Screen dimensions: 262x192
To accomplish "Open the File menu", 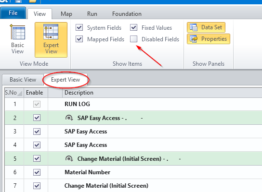I will point(13,13).
